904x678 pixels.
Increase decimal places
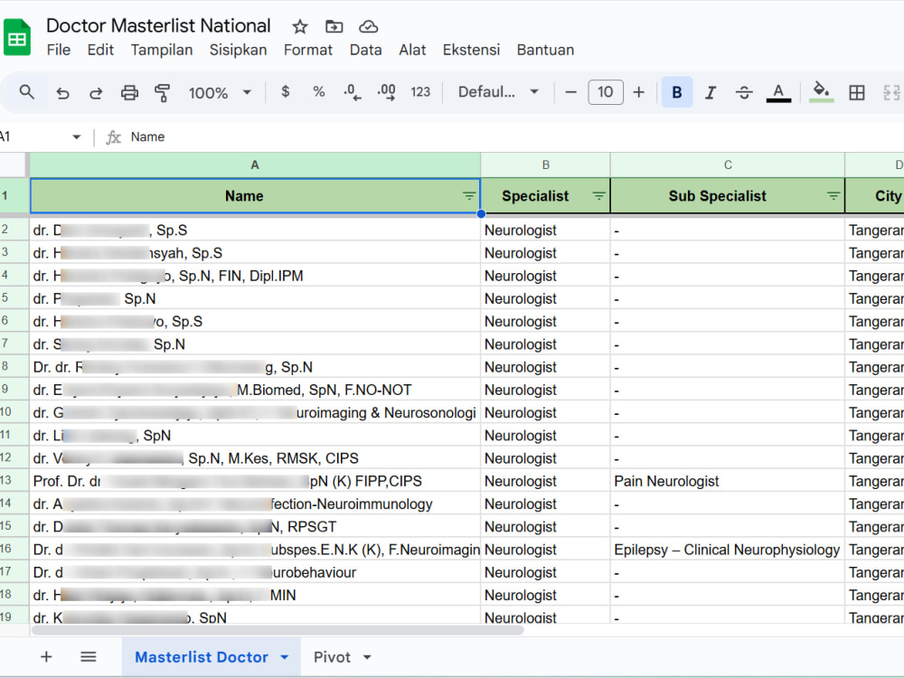pos(386,92)
